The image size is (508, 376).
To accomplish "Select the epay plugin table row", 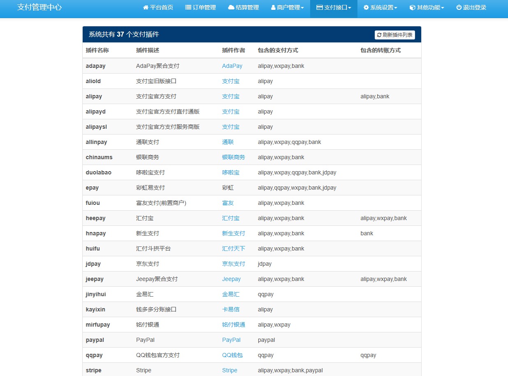I will (x=252, y=188).
